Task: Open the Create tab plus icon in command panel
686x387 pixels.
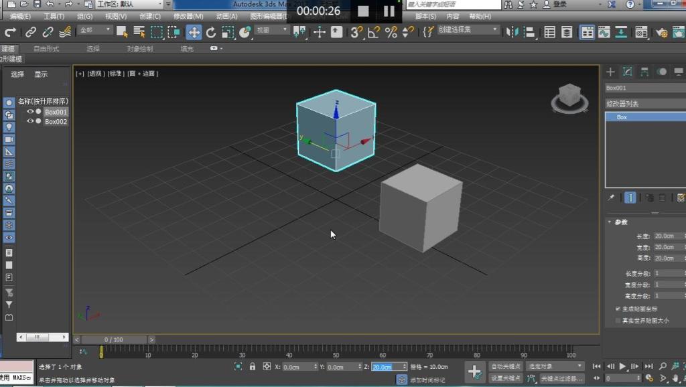Action: coord(610,72)
